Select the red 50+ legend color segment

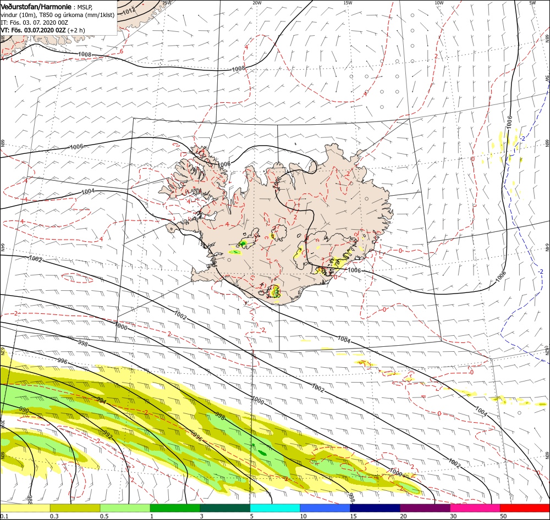pos(525,508)
